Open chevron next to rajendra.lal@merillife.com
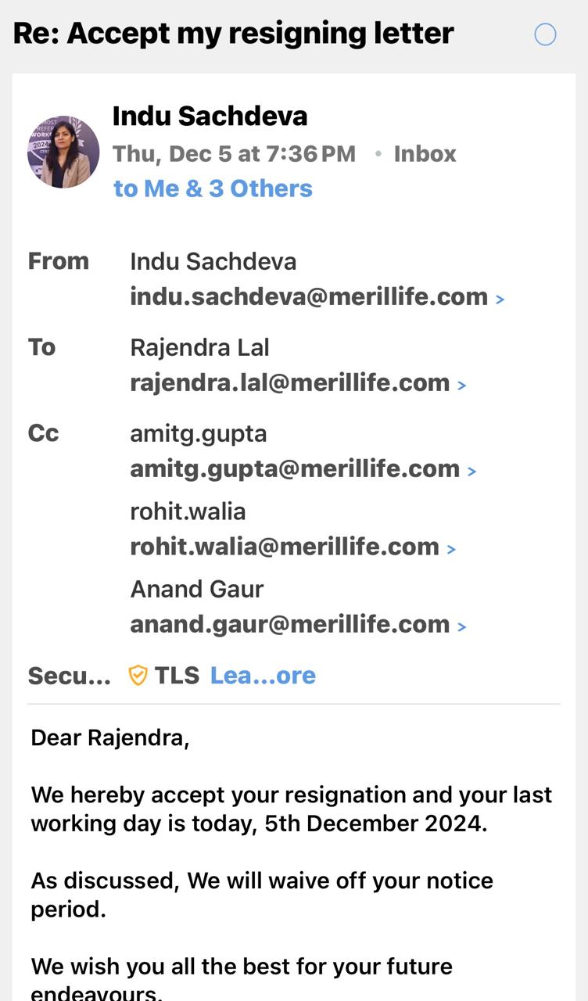 (x=462, y=385)
